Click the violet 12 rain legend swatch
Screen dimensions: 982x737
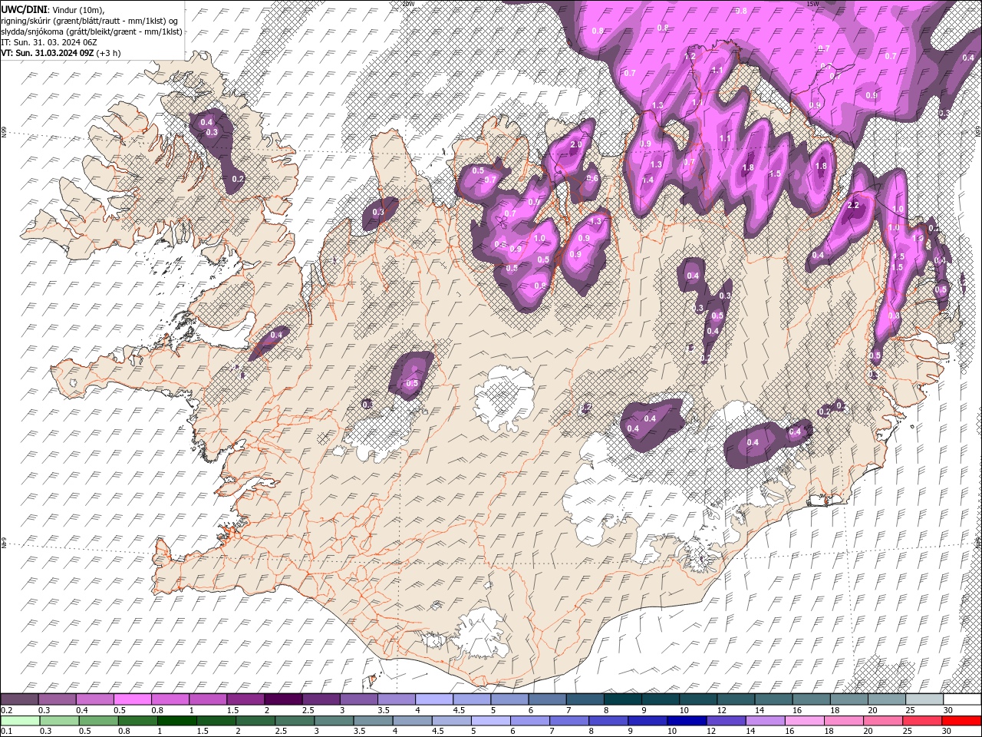(725, 721)
